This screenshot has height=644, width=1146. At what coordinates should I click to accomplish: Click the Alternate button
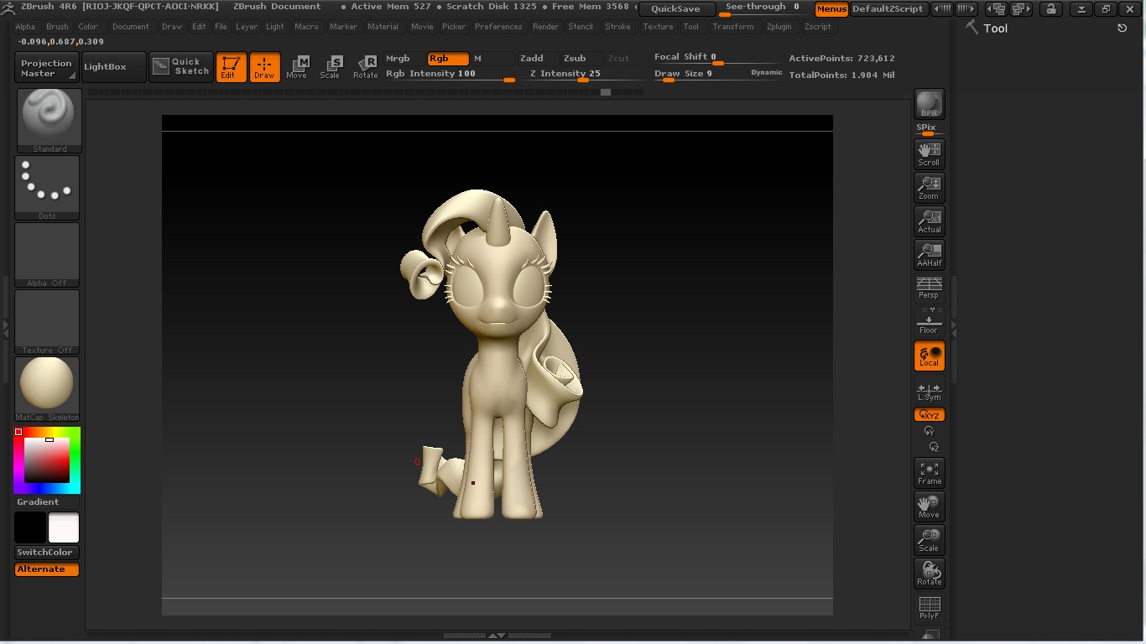(x=47, y=569)
